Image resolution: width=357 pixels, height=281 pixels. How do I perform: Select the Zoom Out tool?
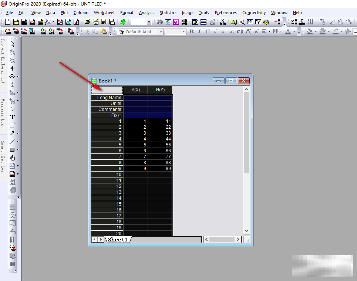click(13, 60)
